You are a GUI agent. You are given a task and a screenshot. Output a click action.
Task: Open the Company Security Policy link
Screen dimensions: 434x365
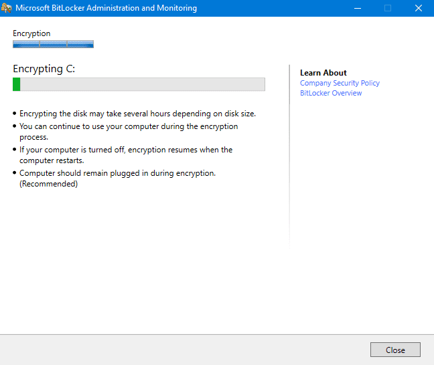pos(340,83)
